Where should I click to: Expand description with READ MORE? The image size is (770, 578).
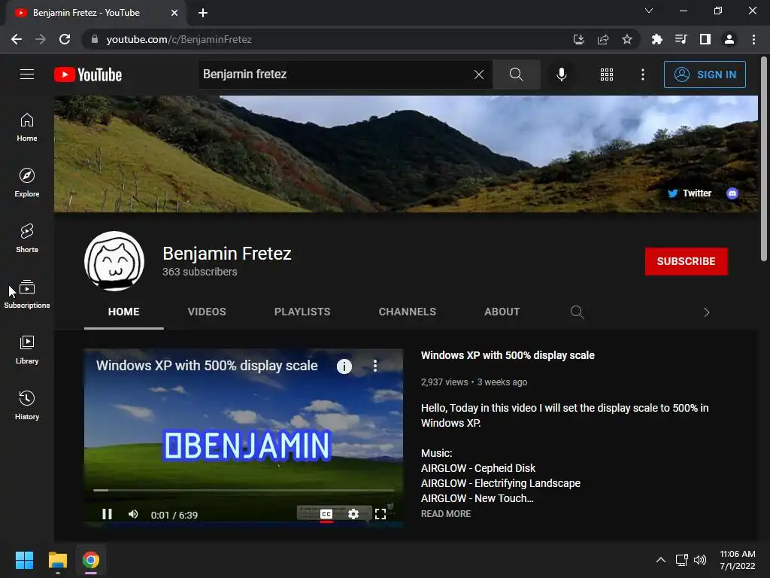446,513
